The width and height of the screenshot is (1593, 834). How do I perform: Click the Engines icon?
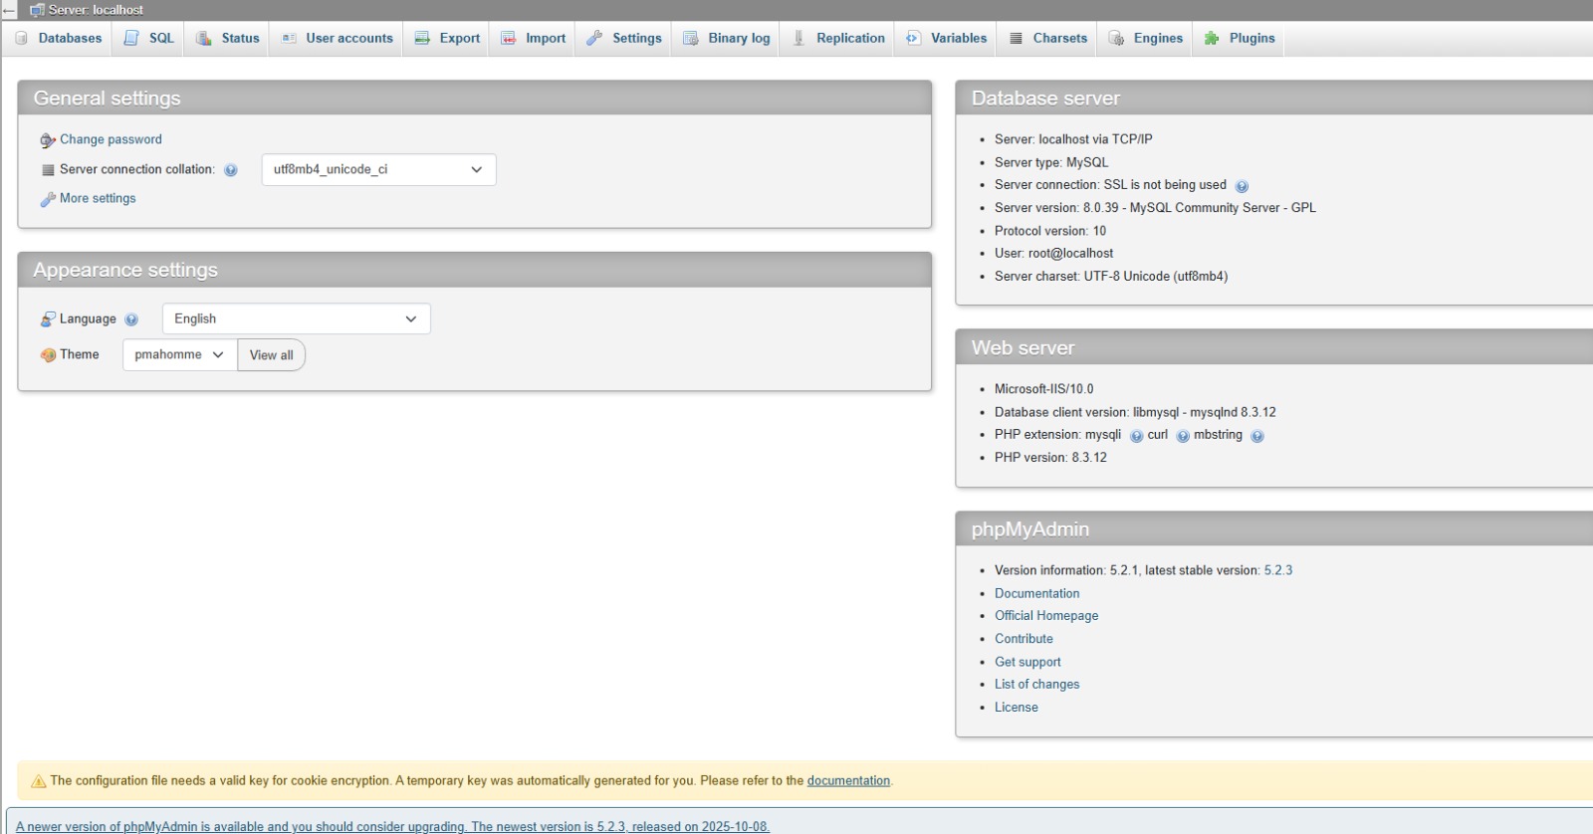(x=1116, y=38)
